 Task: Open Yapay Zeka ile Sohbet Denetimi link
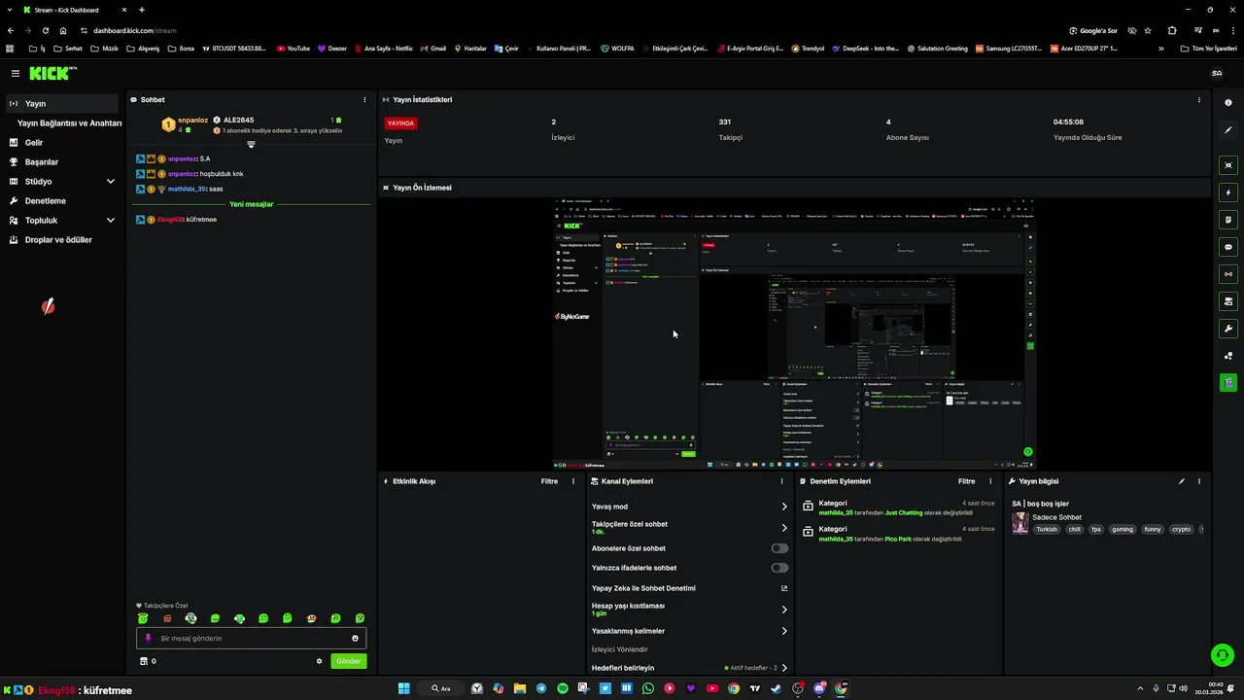coord(689,588)
